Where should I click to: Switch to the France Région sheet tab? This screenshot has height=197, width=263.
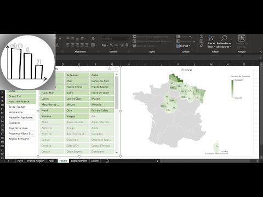36,161
